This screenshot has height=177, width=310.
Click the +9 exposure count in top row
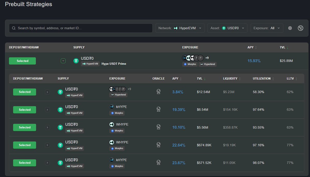click(207, 58)
